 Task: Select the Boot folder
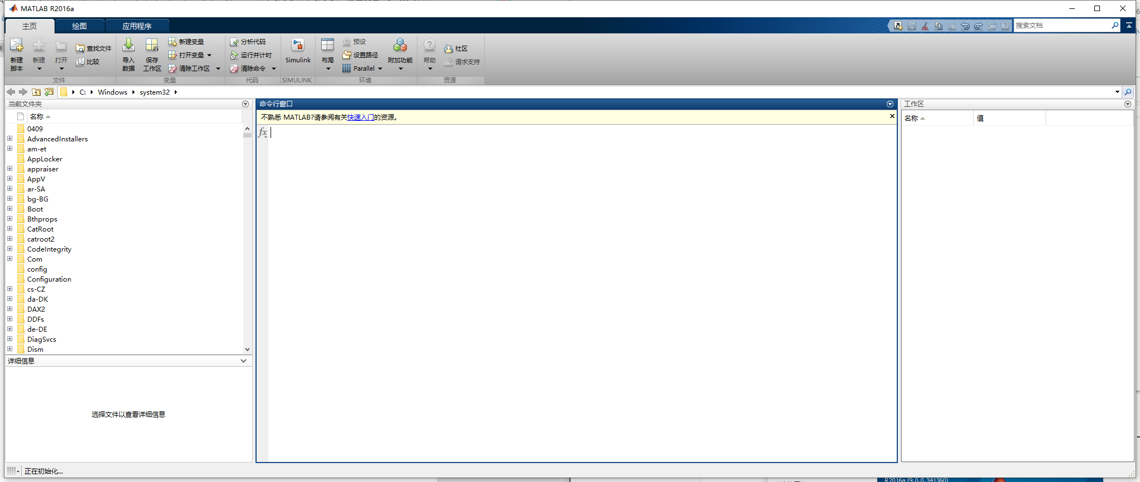35,209
